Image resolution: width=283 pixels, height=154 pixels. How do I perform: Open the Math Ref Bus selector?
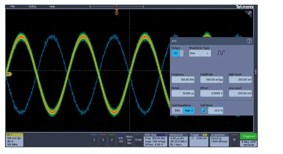[x=129, y=140]
